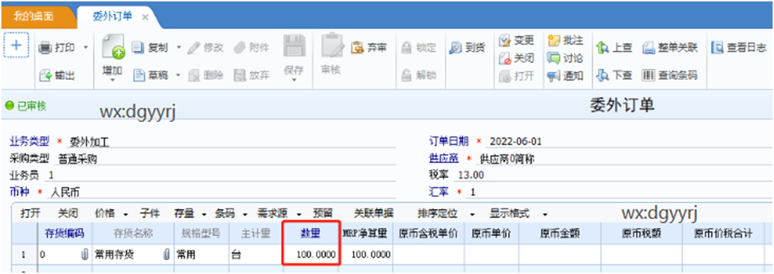Image resolution: width=774 pixels, height=274 pixels.
Task: Click the Query up (上查) icon
Action: [x=602, y=48]
